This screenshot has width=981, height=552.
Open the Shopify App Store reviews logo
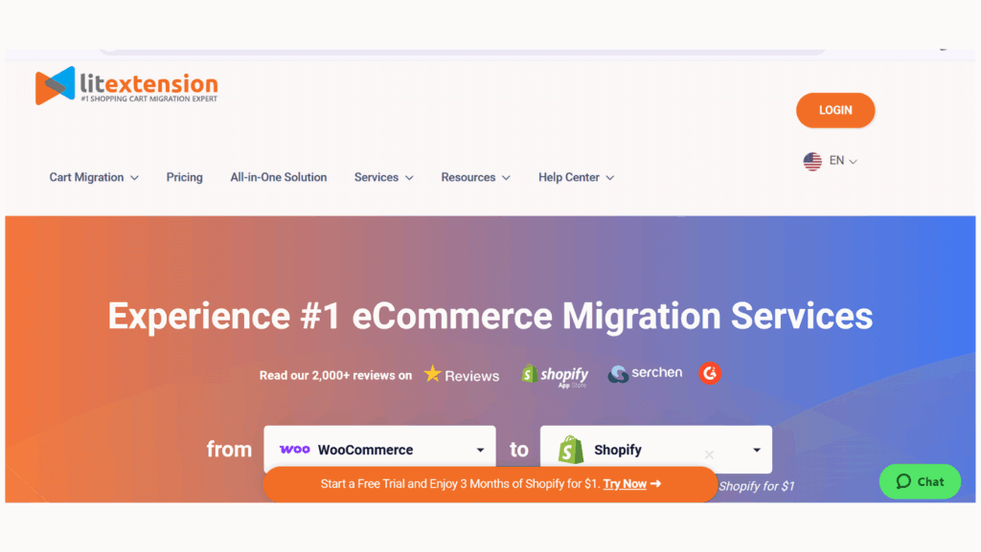555,375
